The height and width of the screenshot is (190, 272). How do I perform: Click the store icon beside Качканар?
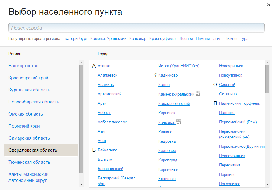(179, 122)
